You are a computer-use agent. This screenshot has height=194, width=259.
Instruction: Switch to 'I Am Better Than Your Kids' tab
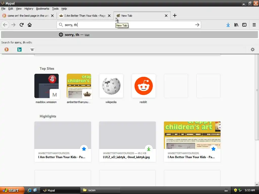85,16
